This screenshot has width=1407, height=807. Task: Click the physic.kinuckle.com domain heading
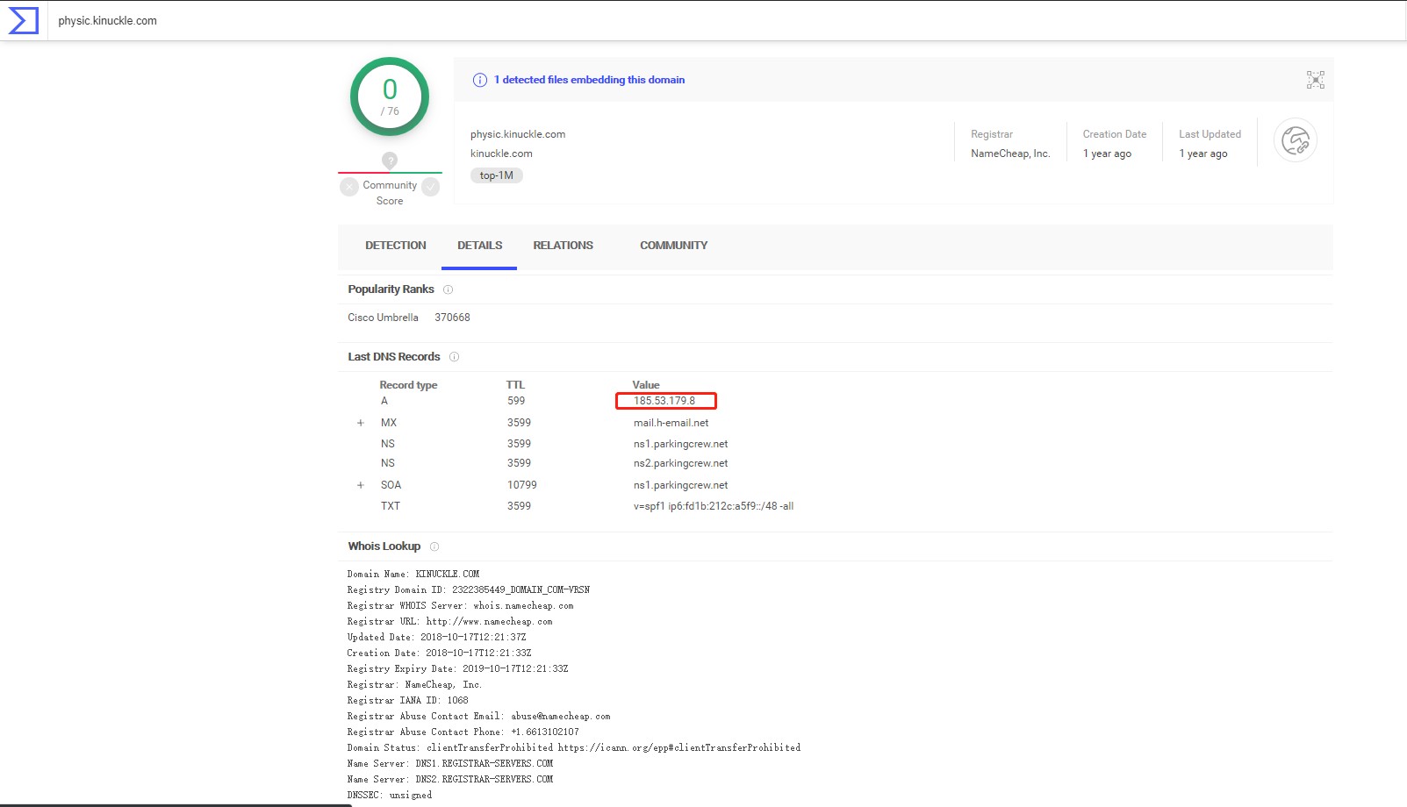coord(518,134)
